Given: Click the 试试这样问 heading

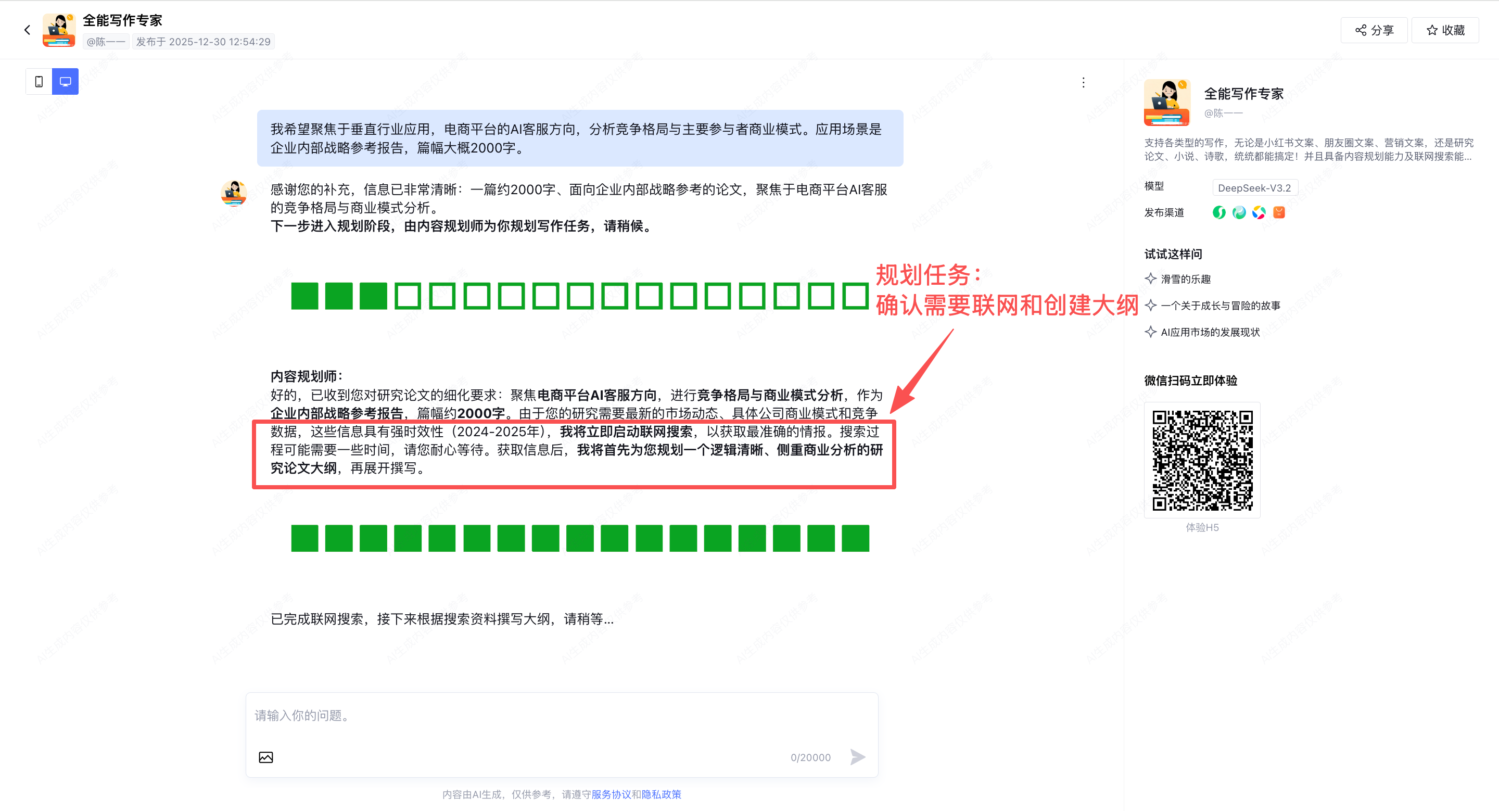Looking at the screenshot, I should [x=1173, y=254].
